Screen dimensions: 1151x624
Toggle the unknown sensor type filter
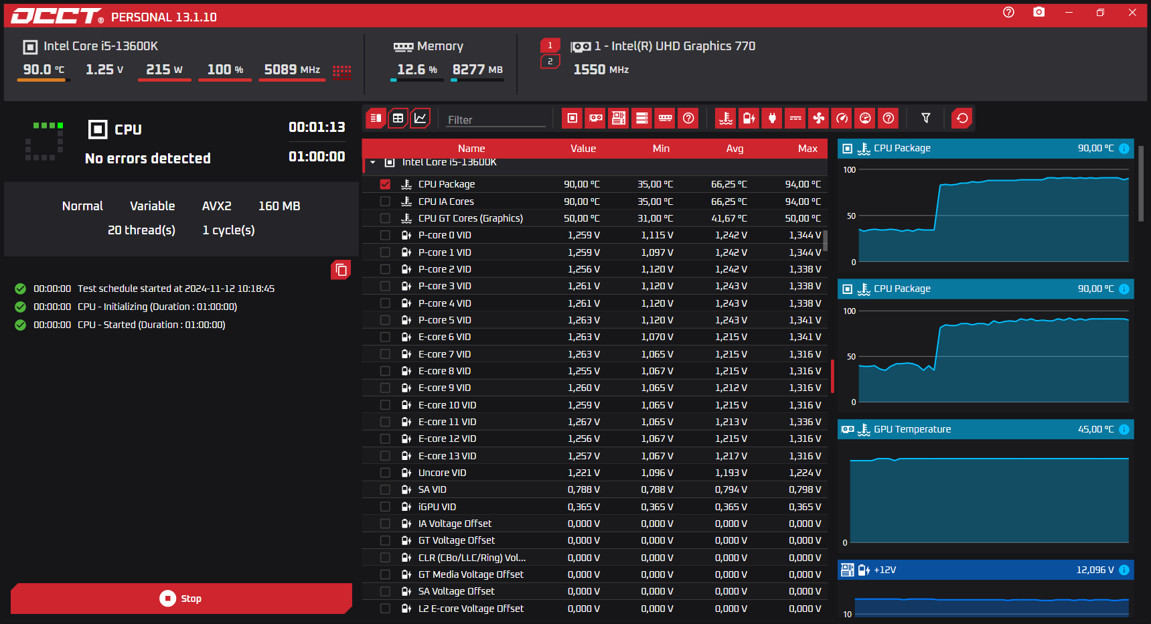889,119
